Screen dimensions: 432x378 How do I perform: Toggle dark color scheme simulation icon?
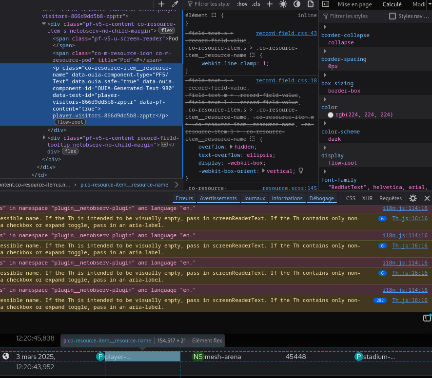pyautogui.click(x=297, y=4)
